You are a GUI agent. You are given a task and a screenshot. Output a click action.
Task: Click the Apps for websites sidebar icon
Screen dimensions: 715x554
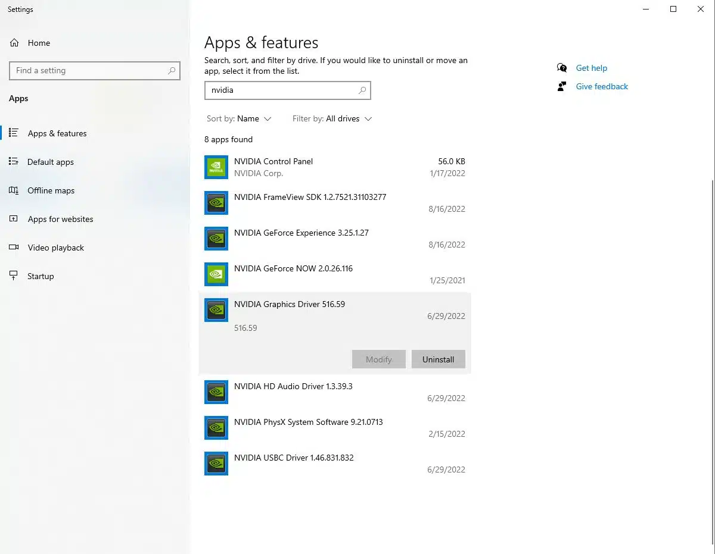pos(14,218)
